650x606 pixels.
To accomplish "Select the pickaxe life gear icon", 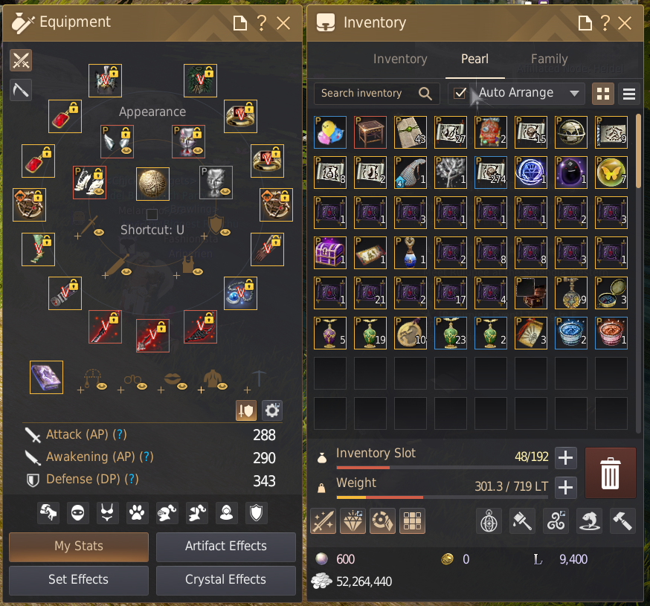I will (21, 90).
